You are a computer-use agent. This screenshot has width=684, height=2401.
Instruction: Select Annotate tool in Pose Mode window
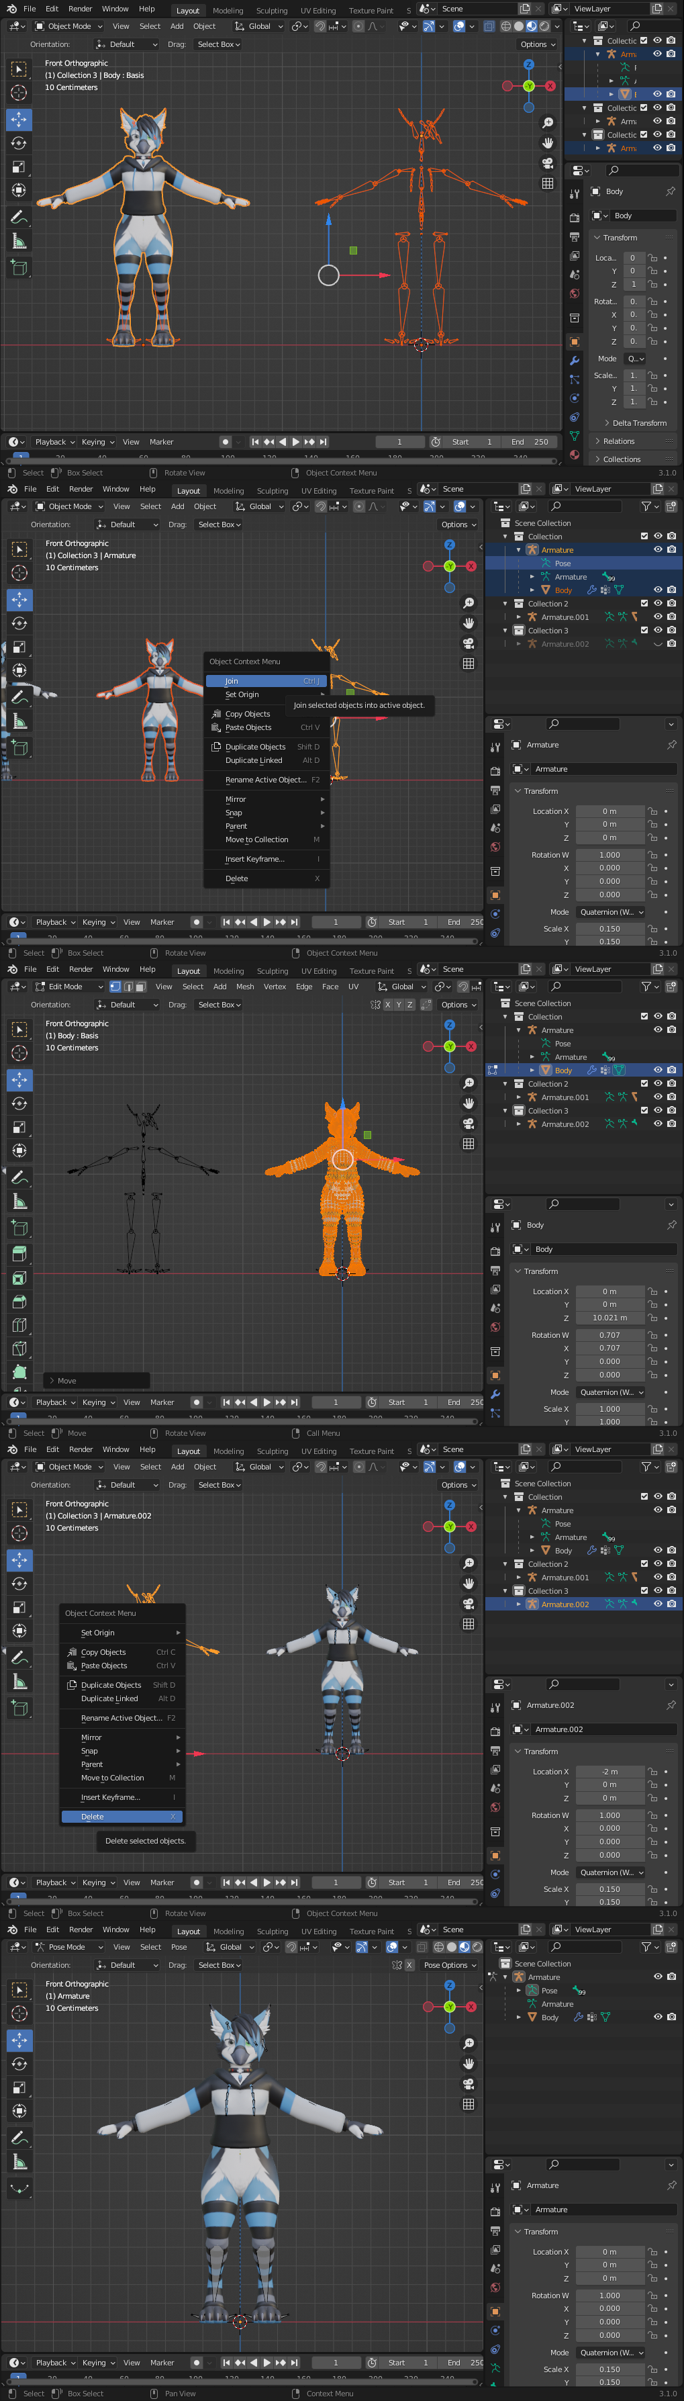(x=19, y=2138)
